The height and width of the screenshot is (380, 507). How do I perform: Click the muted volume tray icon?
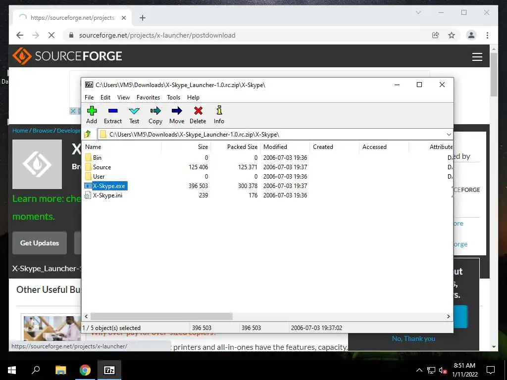point(443,370)
